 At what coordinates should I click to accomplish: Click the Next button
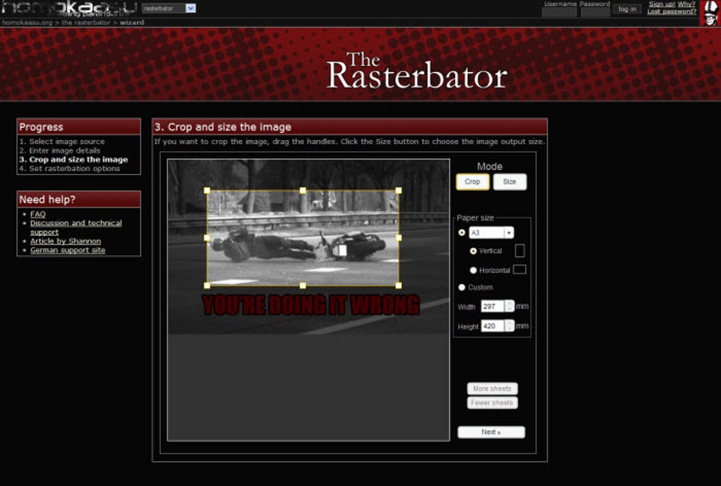click(491, 432)
